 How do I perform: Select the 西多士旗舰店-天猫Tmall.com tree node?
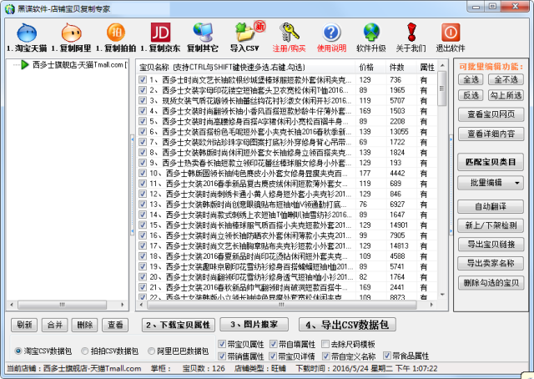(x=80, y=65)
